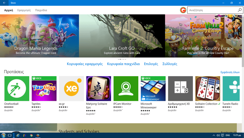Click in the Αναζήτηση search field
Image resolution: width=244 pixels, height=138 pixels.
212,10
